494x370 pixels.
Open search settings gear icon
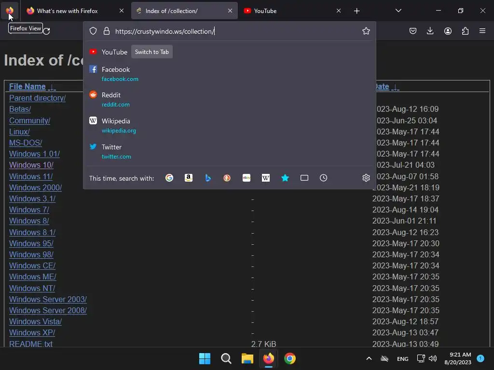click(366, 178)
